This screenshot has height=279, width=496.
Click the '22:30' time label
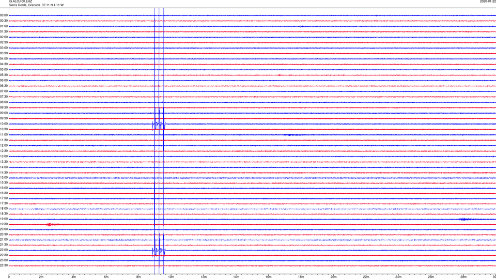(x=4, y=255)
